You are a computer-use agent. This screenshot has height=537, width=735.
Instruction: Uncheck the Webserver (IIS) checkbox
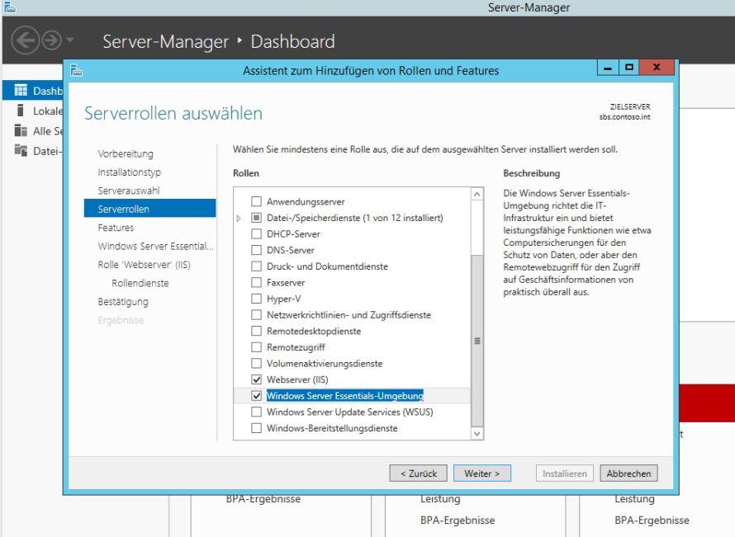(256, 379)
